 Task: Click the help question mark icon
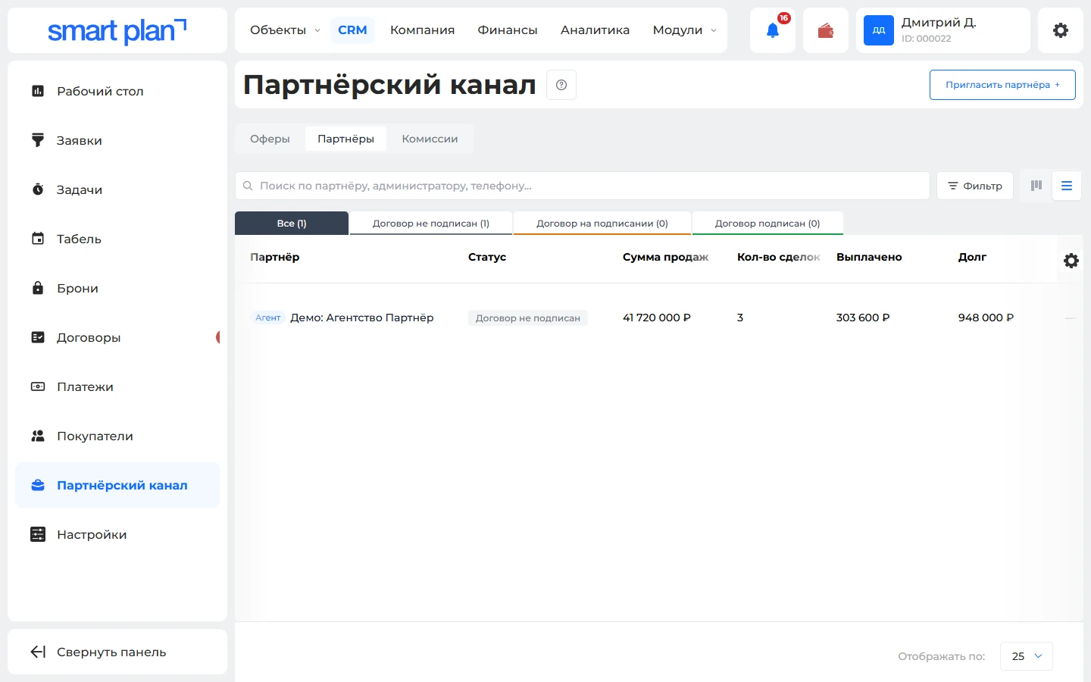(x=561, y=85)
